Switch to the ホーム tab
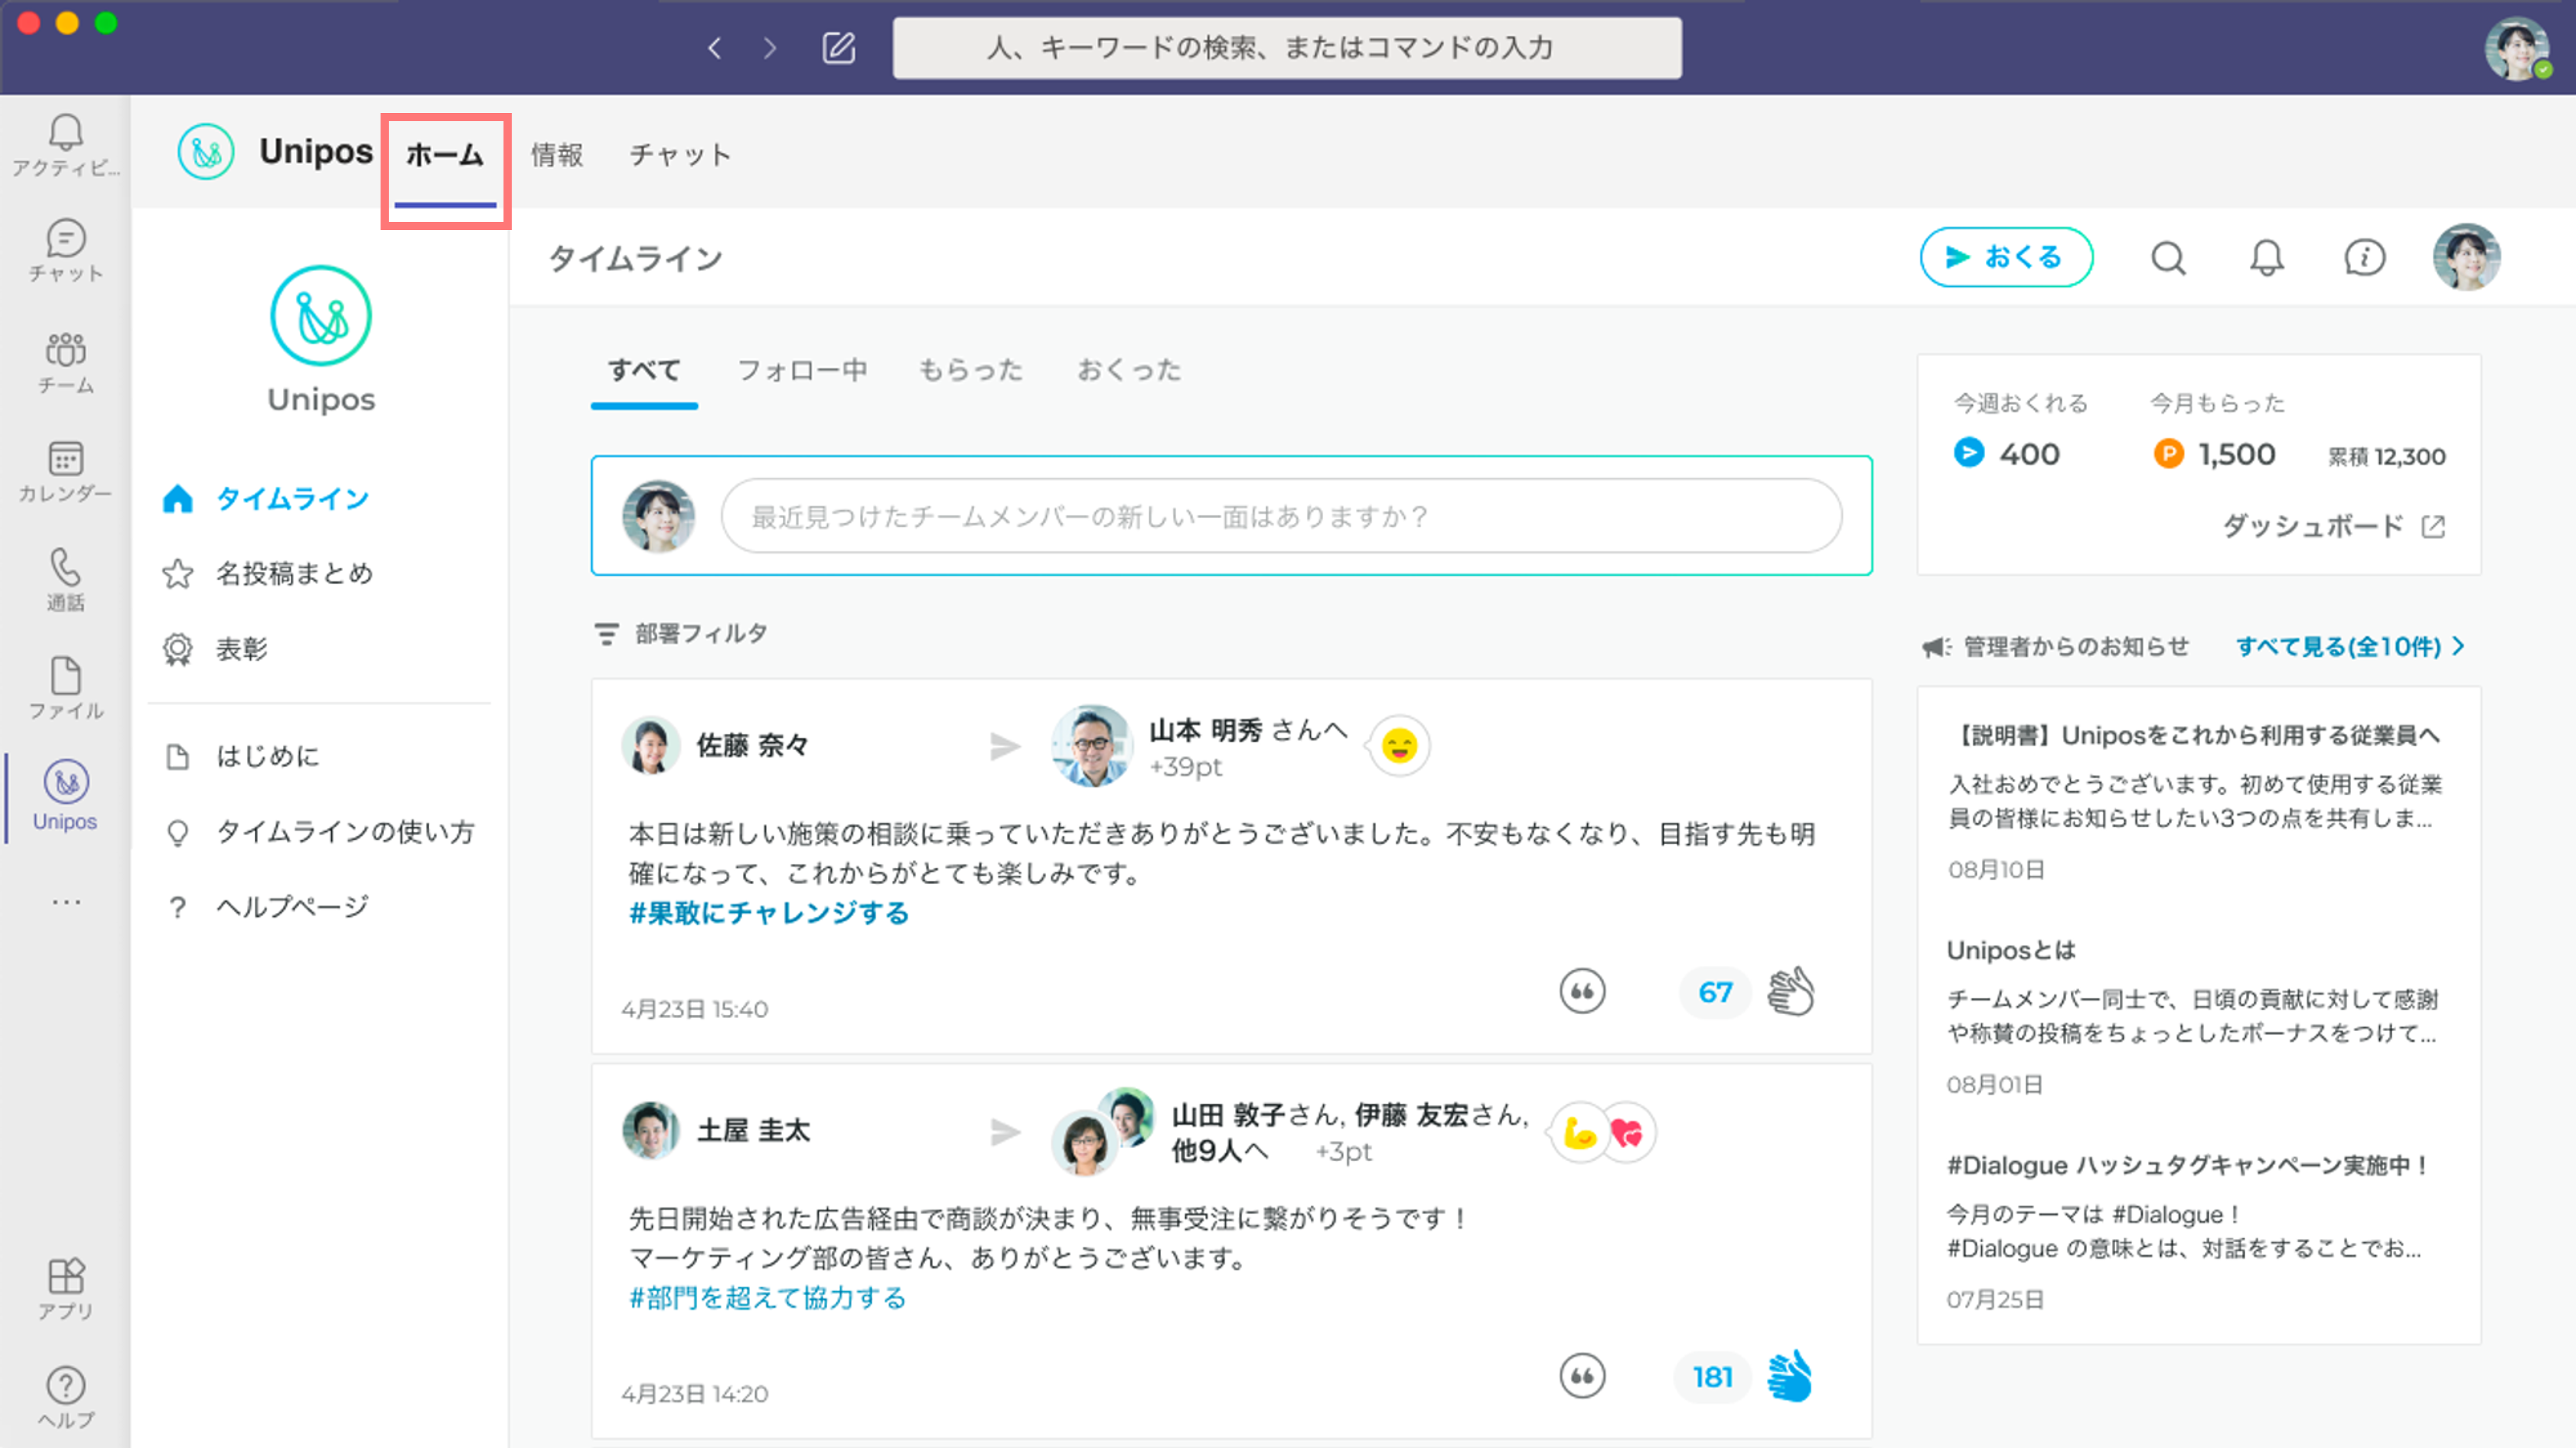This screenshot has width=2576, height=1448. (x=445, y=155)
